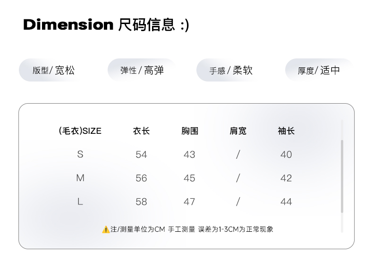Click the (毛衣)SIZE column header
This screenshot has height=261, width=373.
pyautogui.click(x=80, y=131)
